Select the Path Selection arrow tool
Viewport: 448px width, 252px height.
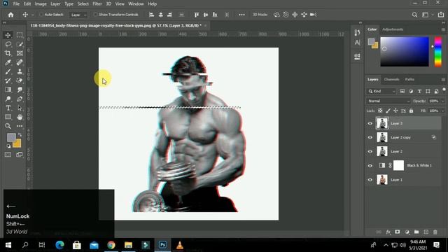pyautogui.click(x=20, y=108)
